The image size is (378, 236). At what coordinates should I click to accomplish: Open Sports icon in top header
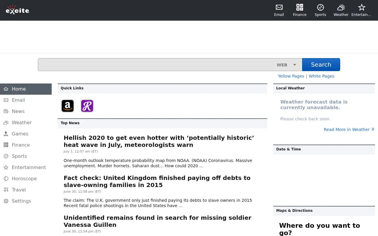pyautogui.click(x=320, y=7)
